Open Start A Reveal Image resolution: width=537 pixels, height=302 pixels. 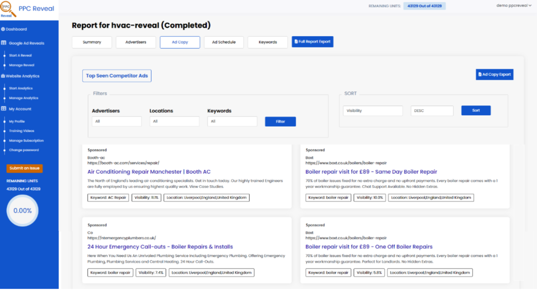click(21, 56)
